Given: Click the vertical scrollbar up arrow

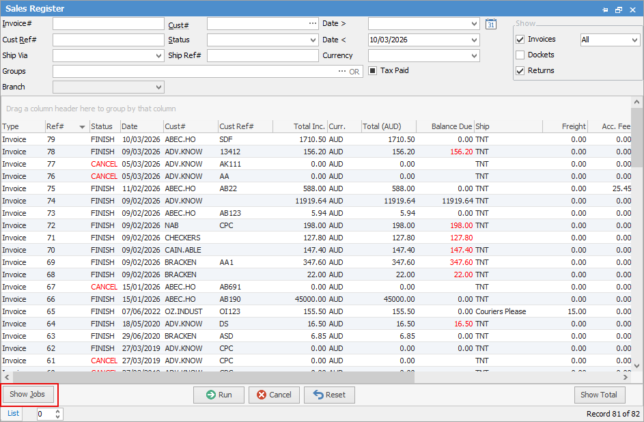Looking at the screenshot, I should click(637, 102).
